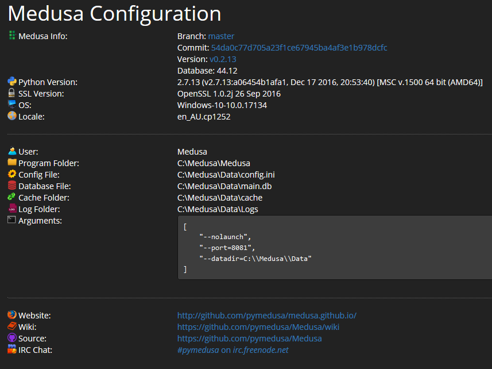Click the Config File gear icon
The height and width of the screenshot is (369, 492).
tap(11, 174)
